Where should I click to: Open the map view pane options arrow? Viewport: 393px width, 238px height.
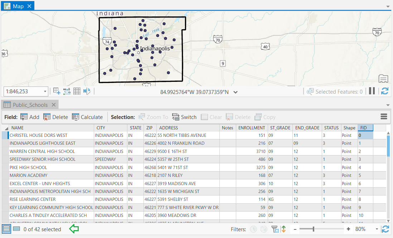pyautogui.click(x=388, y=6)
